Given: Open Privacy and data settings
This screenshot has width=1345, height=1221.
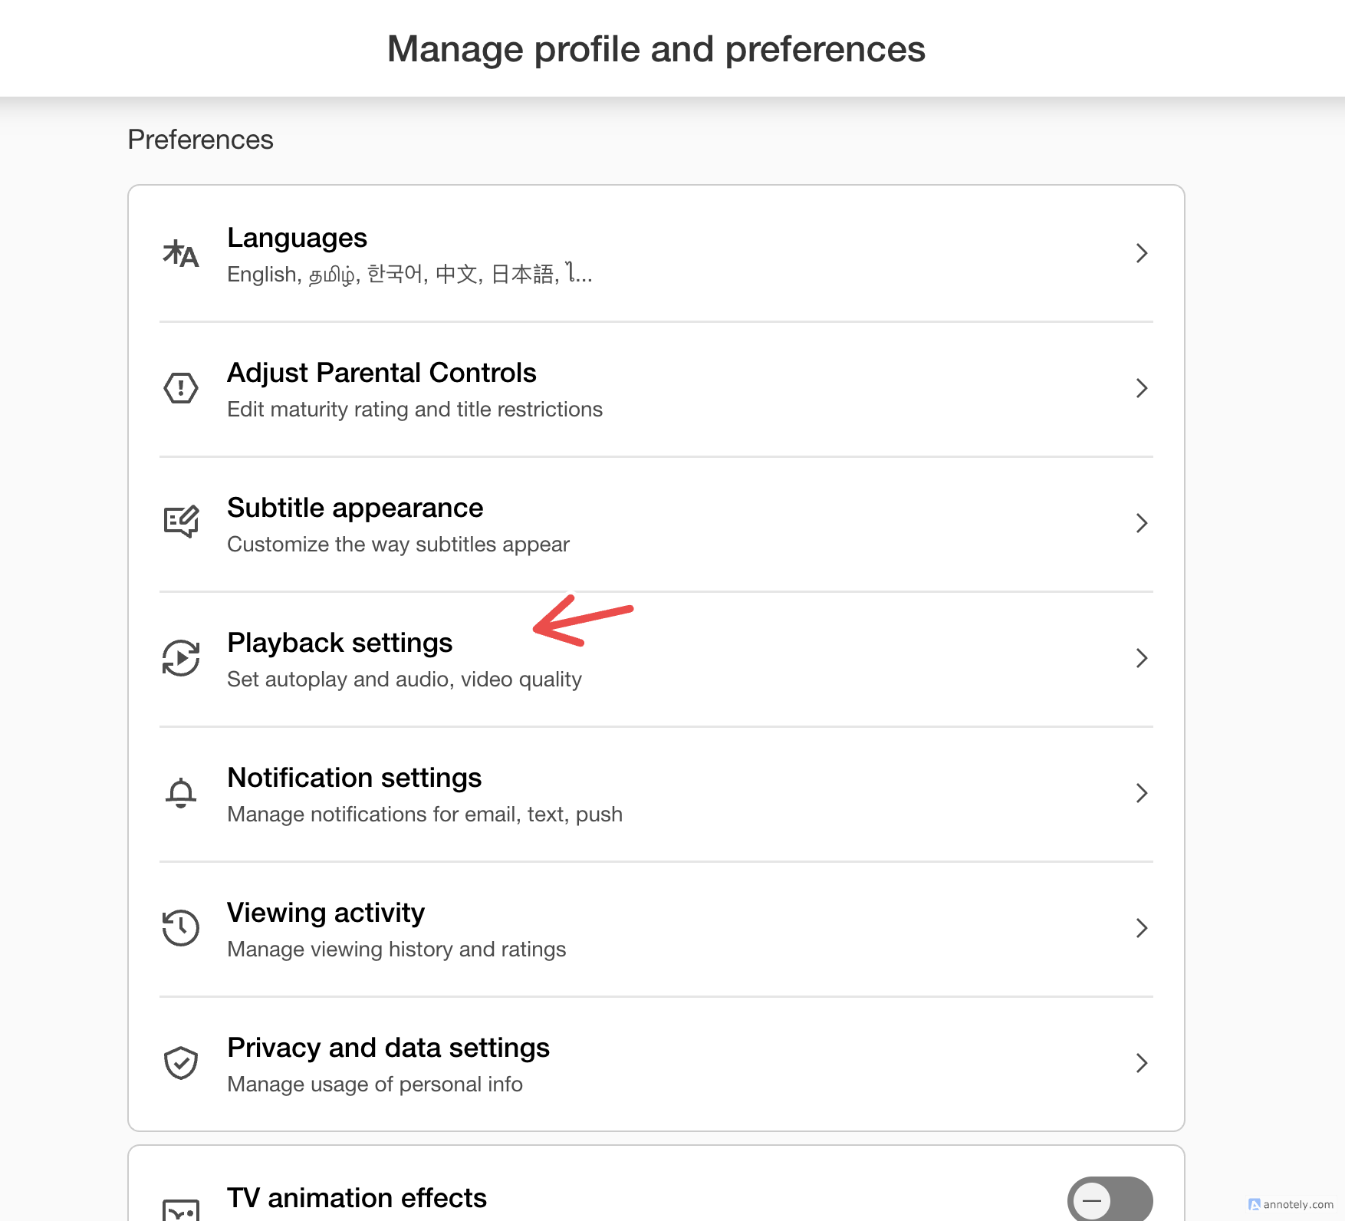Looking at the screenshot, I should 388,1048.
